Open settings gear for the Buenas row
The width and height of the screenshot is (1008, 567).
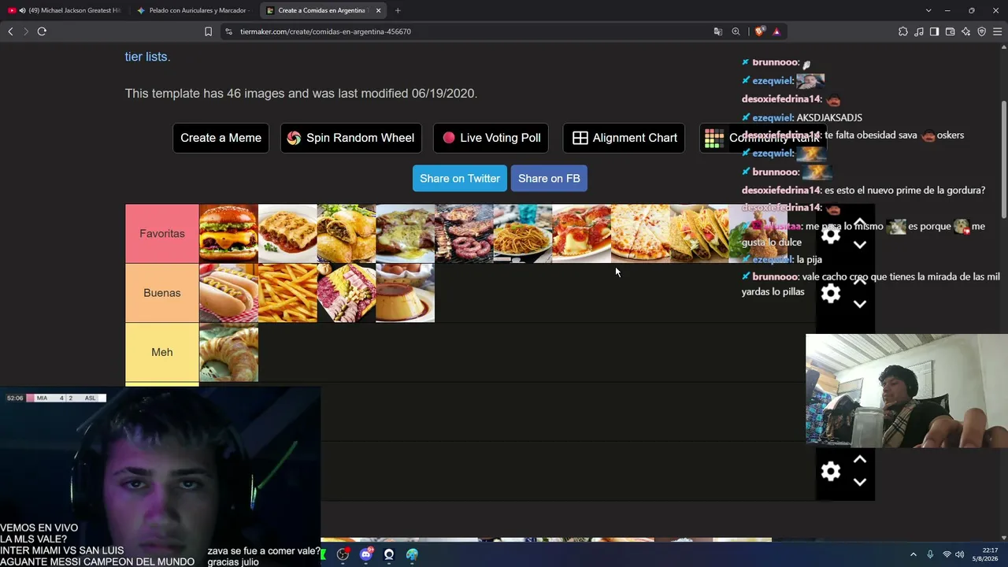(x=831, y=294)
